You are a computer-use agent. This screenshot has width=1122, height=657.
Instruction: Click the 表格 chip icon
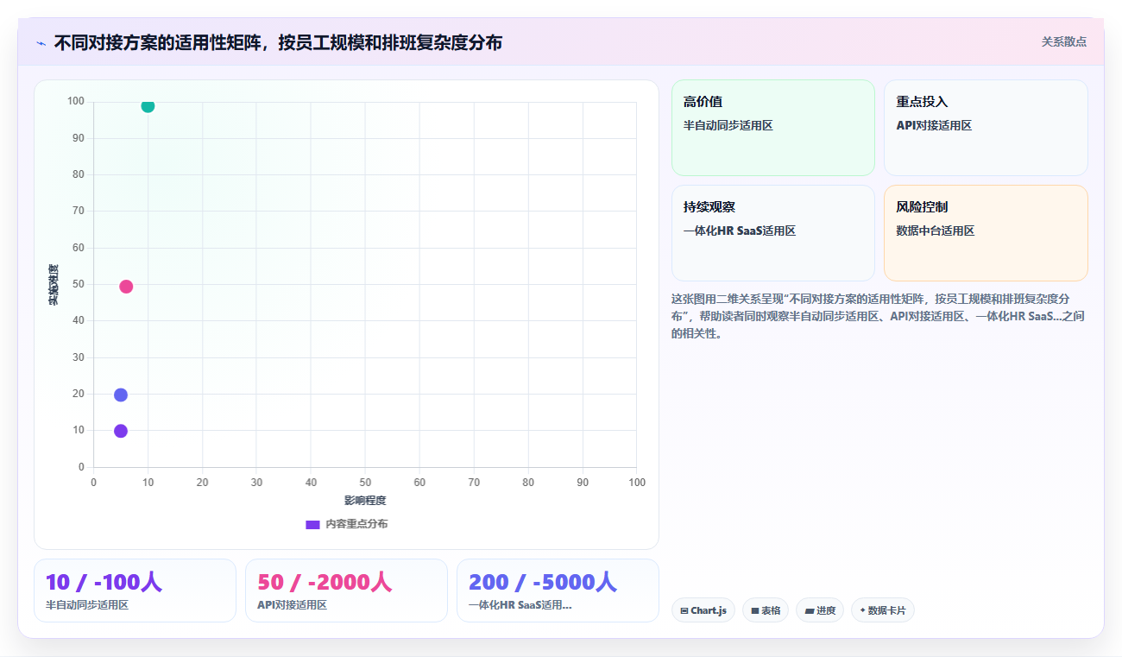[755, 610]
